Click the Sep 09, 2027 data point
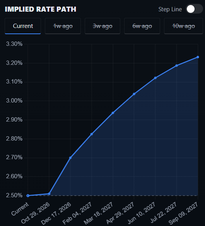This screenshot has height=226, width=205. click(x=198, y=57)
